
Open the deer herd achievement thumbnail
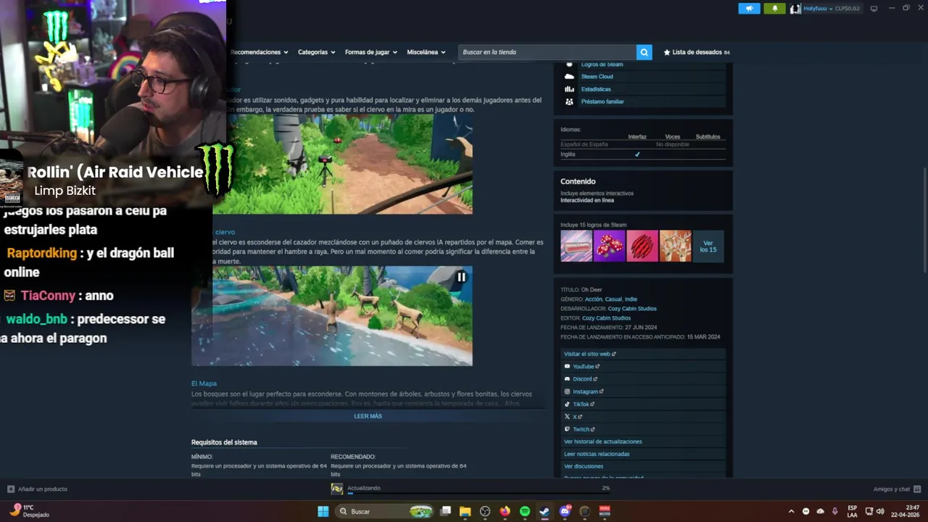pyautogui.click(x=676, y=246)
